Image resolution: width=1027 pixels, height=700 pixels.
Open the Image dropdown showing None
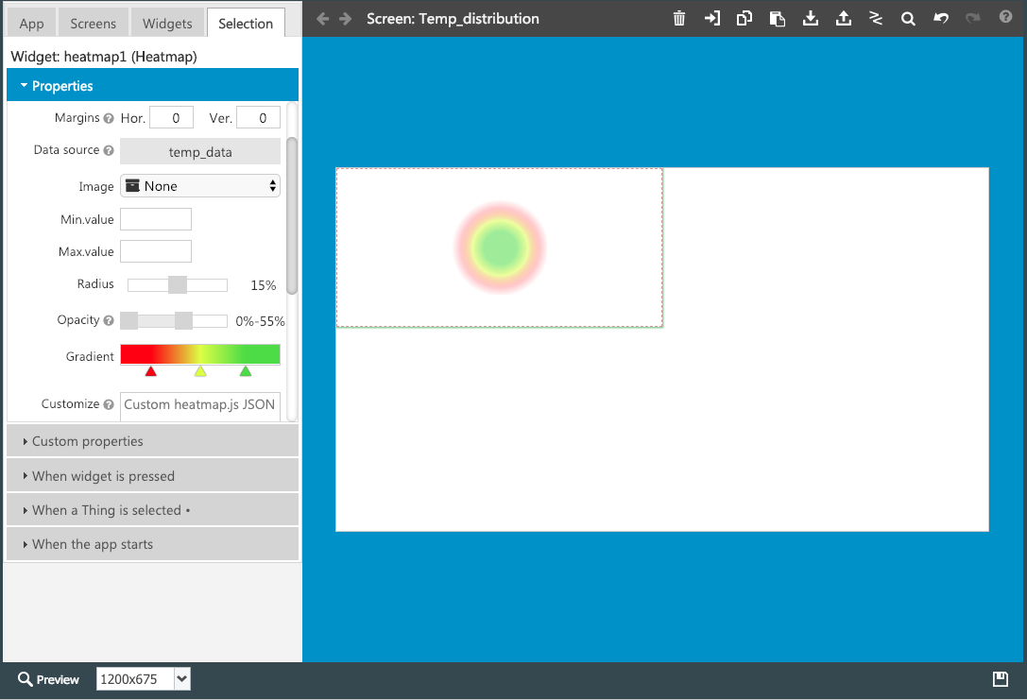click(199, 186)
